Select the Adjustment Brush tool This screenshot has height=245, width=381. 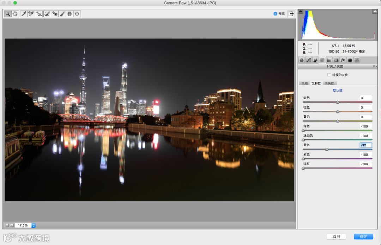(x=62, y=14)
